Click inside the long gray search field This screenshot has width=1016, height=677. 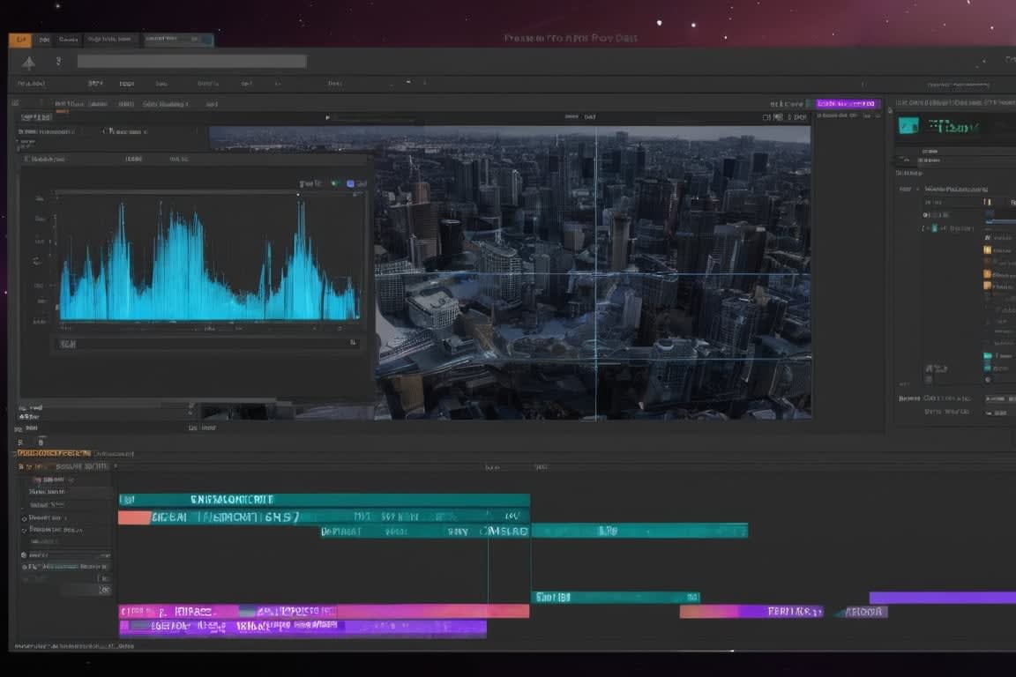coord(191,62)
